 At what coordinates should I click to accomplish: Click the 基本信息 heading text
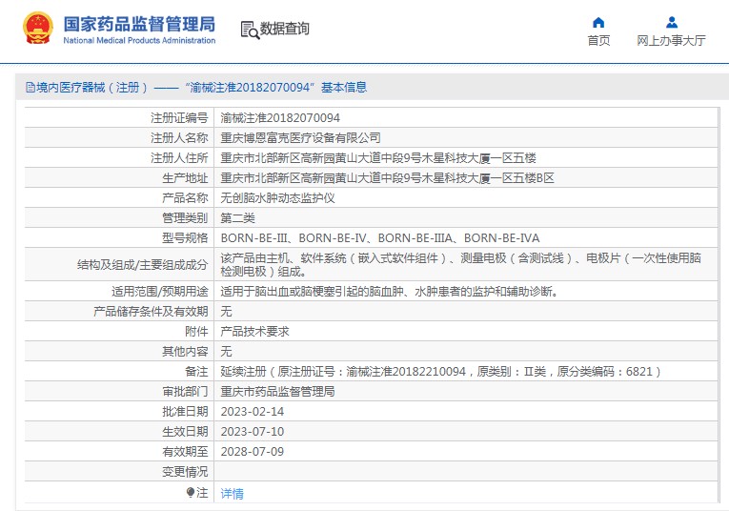click(344, 87)
